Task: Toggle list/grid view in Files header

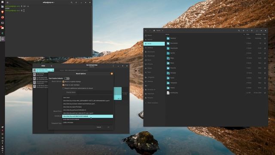Action: pyautogui.click(x=244, y=31)
